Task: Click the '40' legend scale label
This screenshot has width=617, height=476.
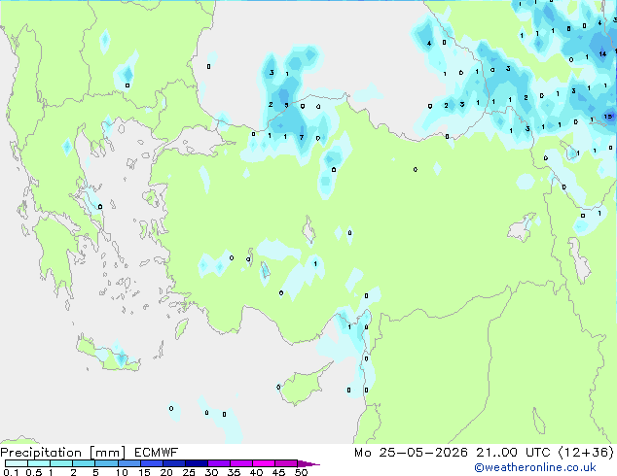Action: click(x=256, y=472)
